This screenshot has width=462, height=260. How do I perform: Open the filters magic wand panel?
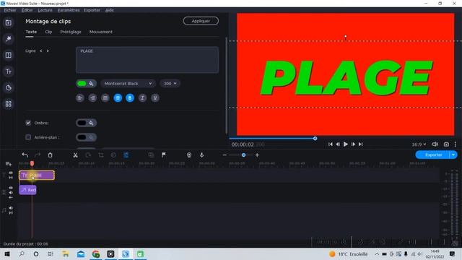[x=8, y=38]
